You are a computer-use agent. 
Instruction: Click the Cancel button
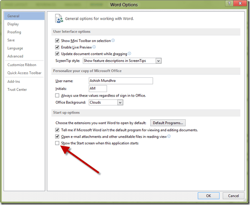(233, 196)
